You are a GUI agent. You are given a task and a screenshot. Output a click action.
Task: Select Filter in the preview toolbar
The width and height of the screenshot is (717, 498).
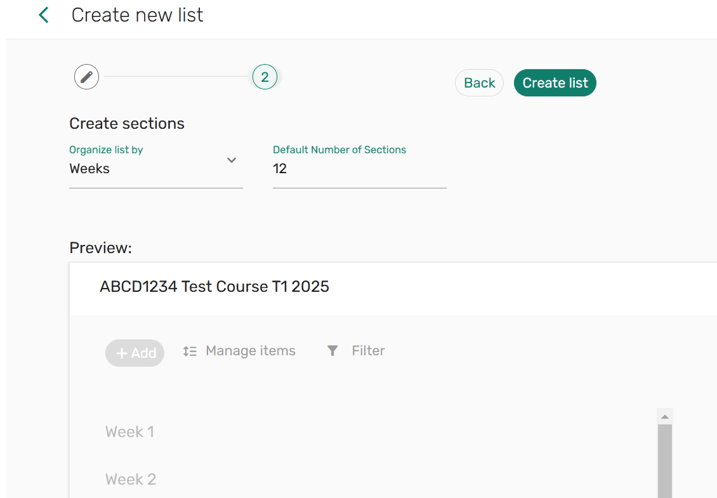(x=368, y=350)
